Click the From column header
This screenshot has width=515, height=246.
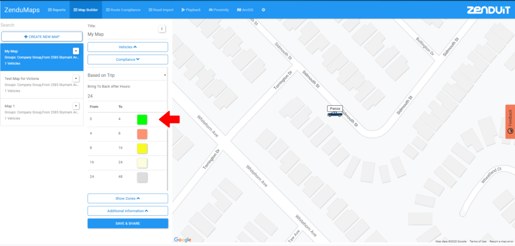[x=94, y=107]
